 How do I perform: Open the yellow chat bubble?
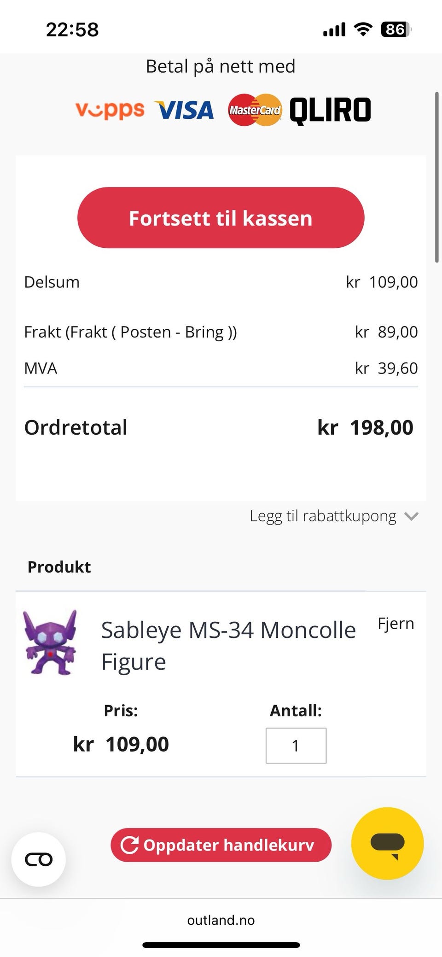pyautogui.click(x=387, y=843)
